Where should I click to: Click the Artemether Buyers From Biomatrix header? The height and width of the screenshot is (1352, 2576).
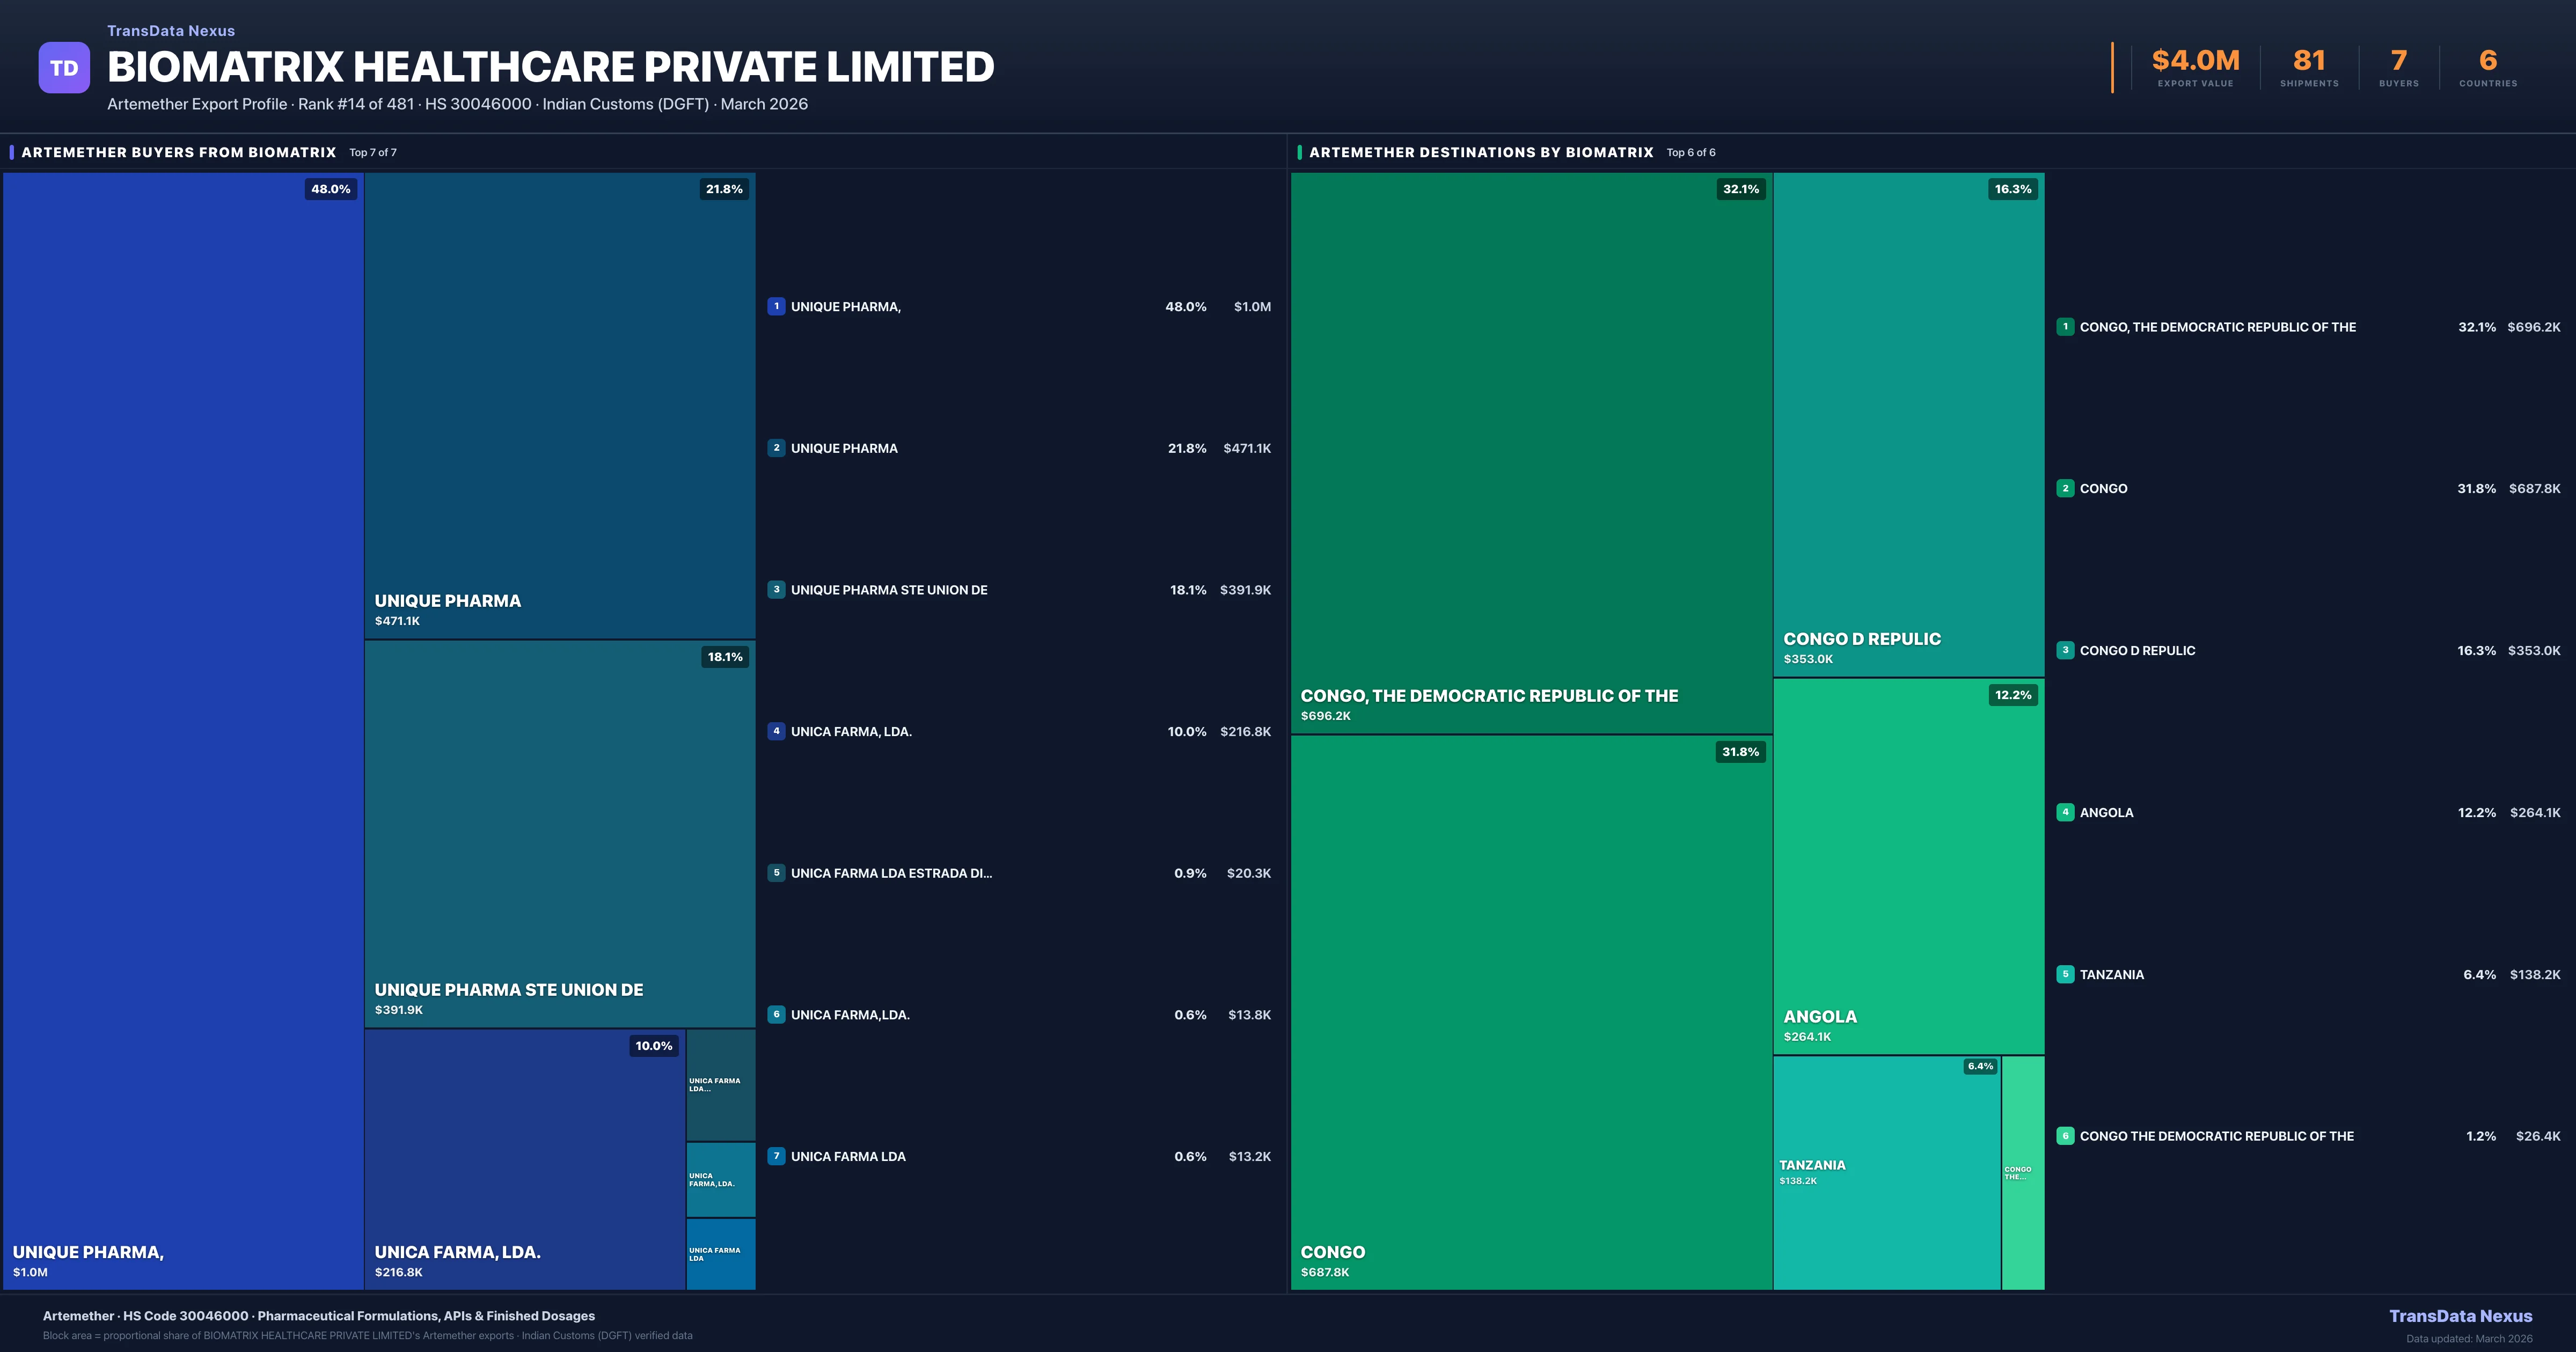point(178,152)
